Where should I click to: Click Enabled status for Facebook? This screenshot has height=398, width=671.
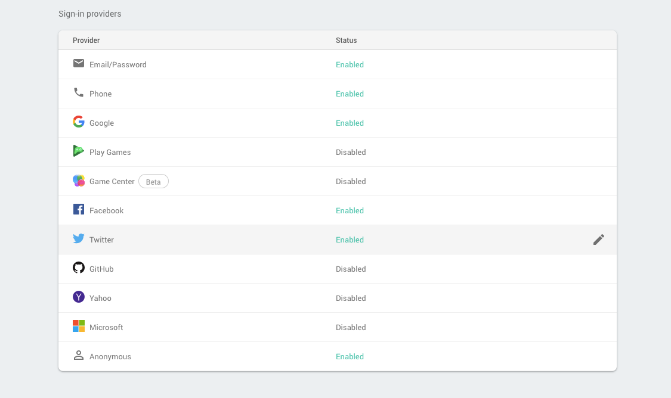coord(350,211)
